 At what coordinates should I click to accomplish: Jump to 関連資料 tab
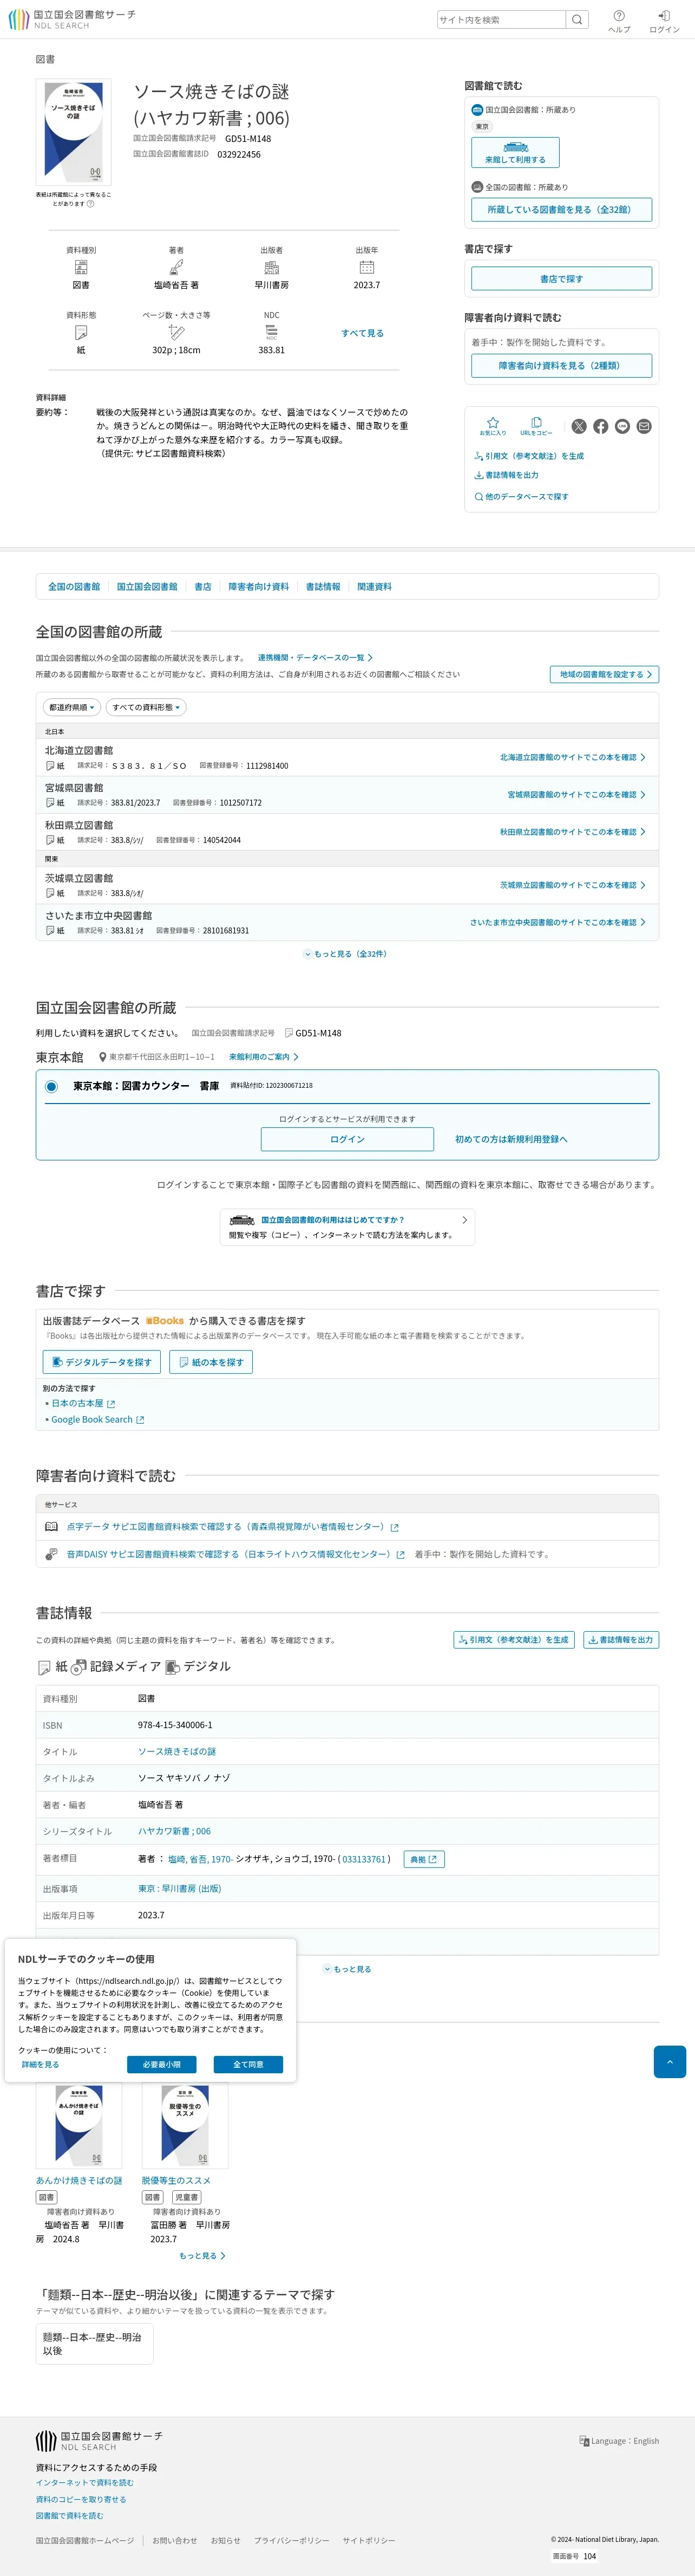click(375, 586)
